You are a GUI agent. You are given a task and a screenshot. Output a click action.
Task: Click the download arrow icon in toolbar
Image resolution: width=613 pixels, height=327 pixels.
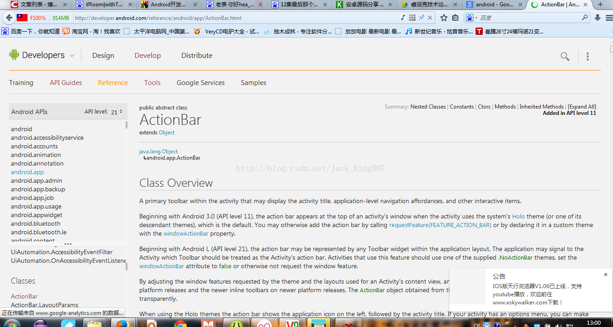598,18
